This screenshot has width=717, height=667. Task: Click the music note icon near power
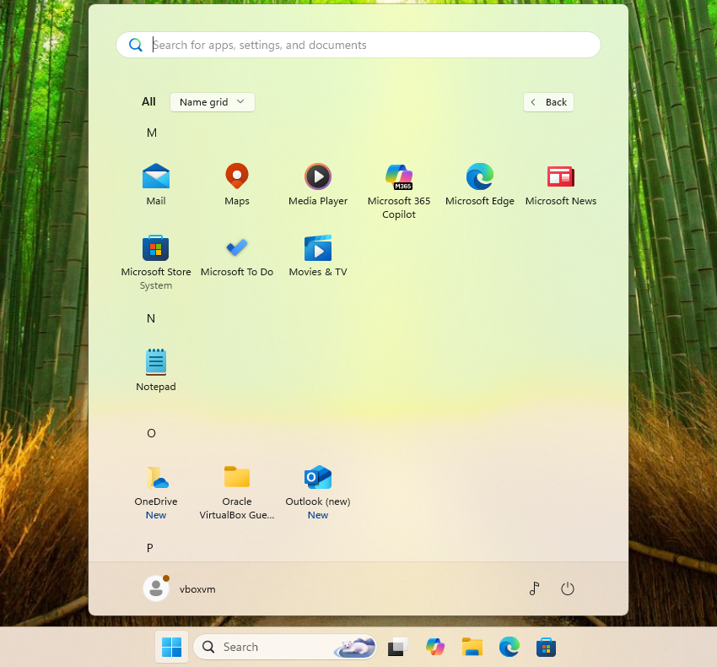[535, 588]
